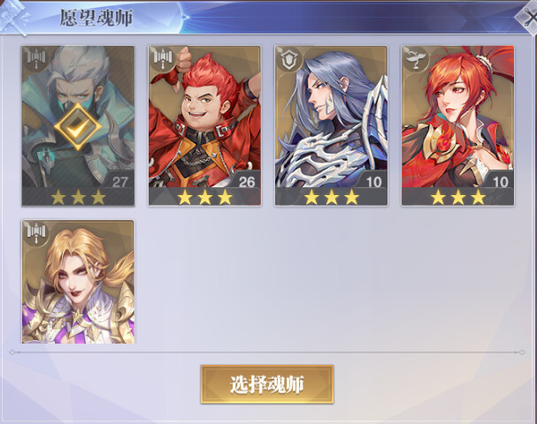Viewport: 537px width, 424px height.
Task: Click the 愿望魂师 title text
Action: [x=96, y=18]
